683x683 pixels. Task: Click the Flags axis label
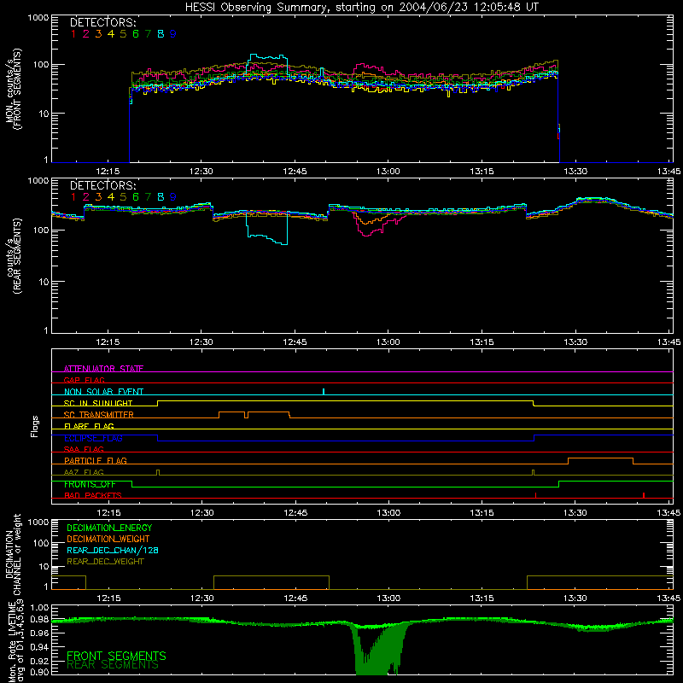coord(35,426)
